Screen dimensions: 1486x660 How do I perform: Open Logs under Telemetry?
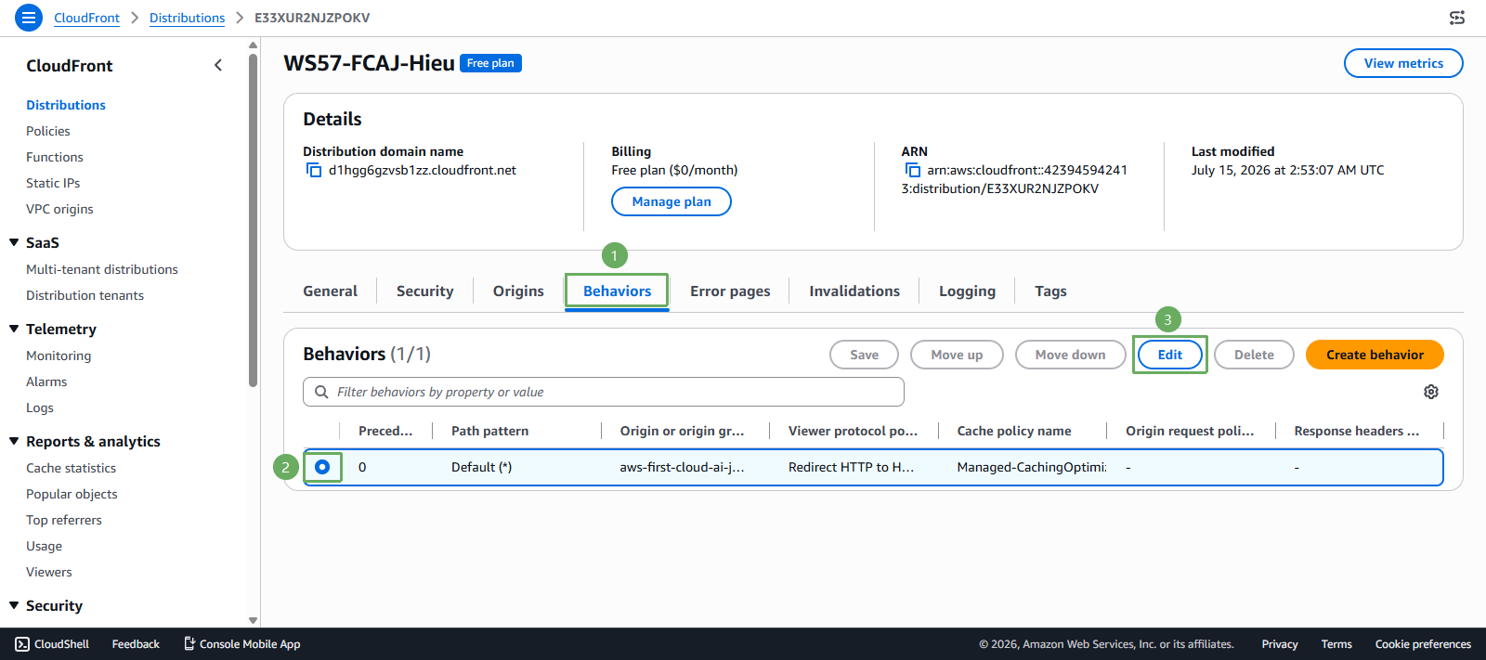pos(40,408)
